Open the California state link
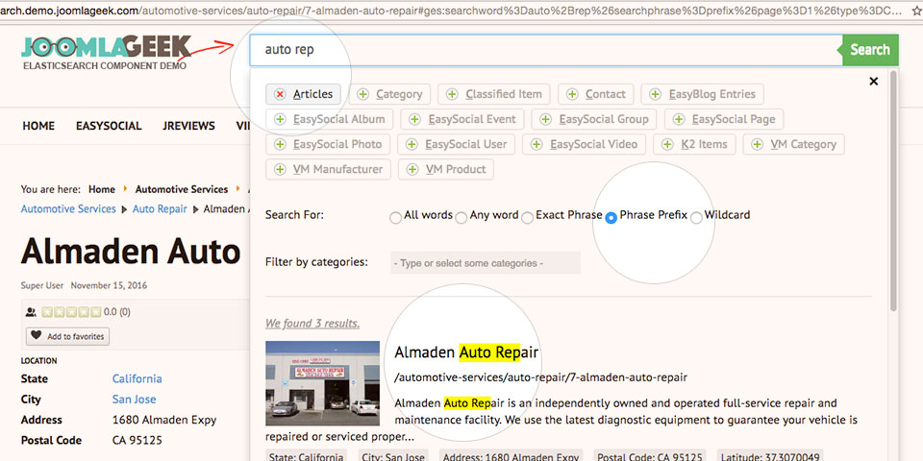This screenshot has height=461, width=923. click(137, 378)
